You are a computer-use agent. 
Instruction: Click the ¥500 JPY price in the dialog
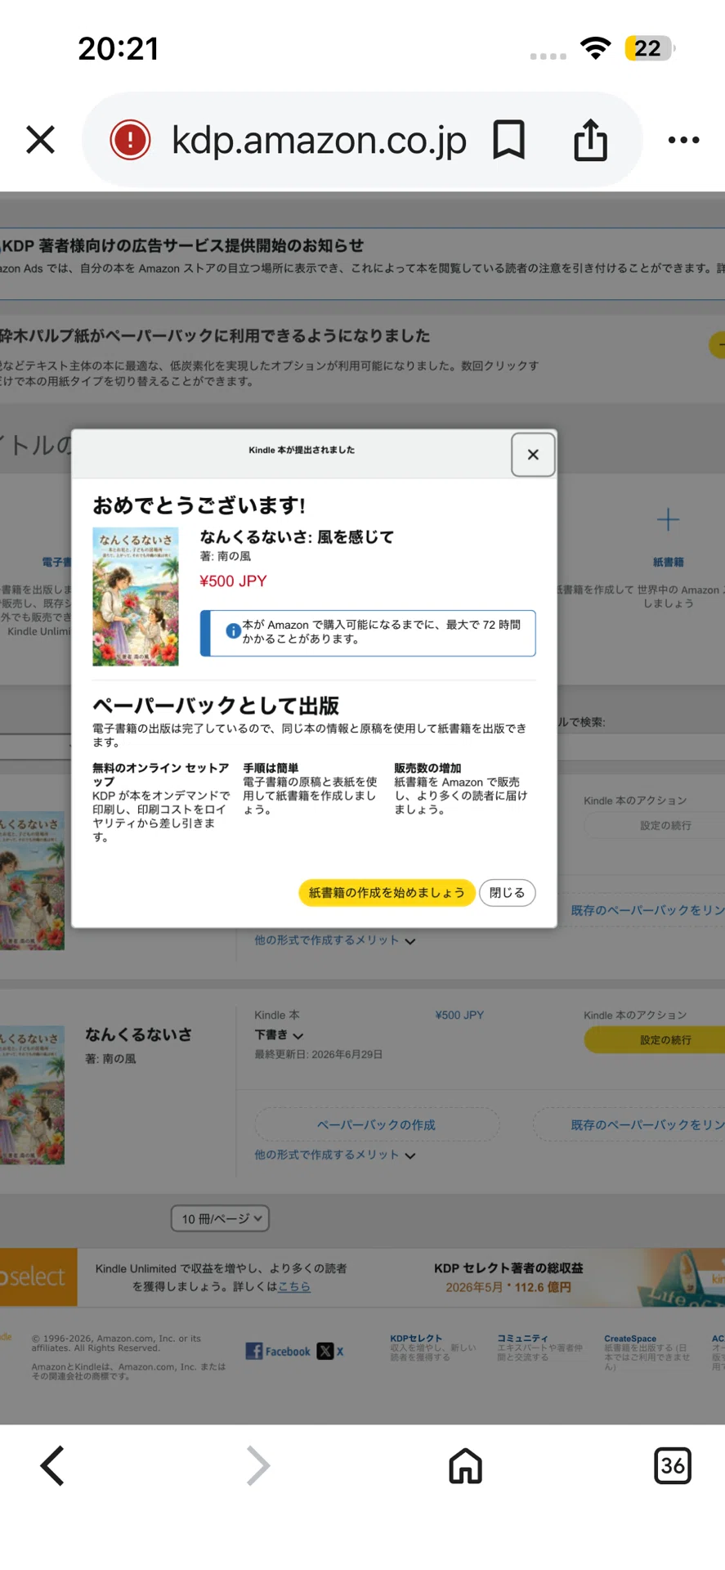tap(233, 581)
